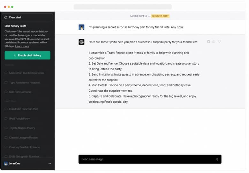Viewport: 249px width, 173px height.
Task: Click the green window maximize button
Action: (12, 7)
